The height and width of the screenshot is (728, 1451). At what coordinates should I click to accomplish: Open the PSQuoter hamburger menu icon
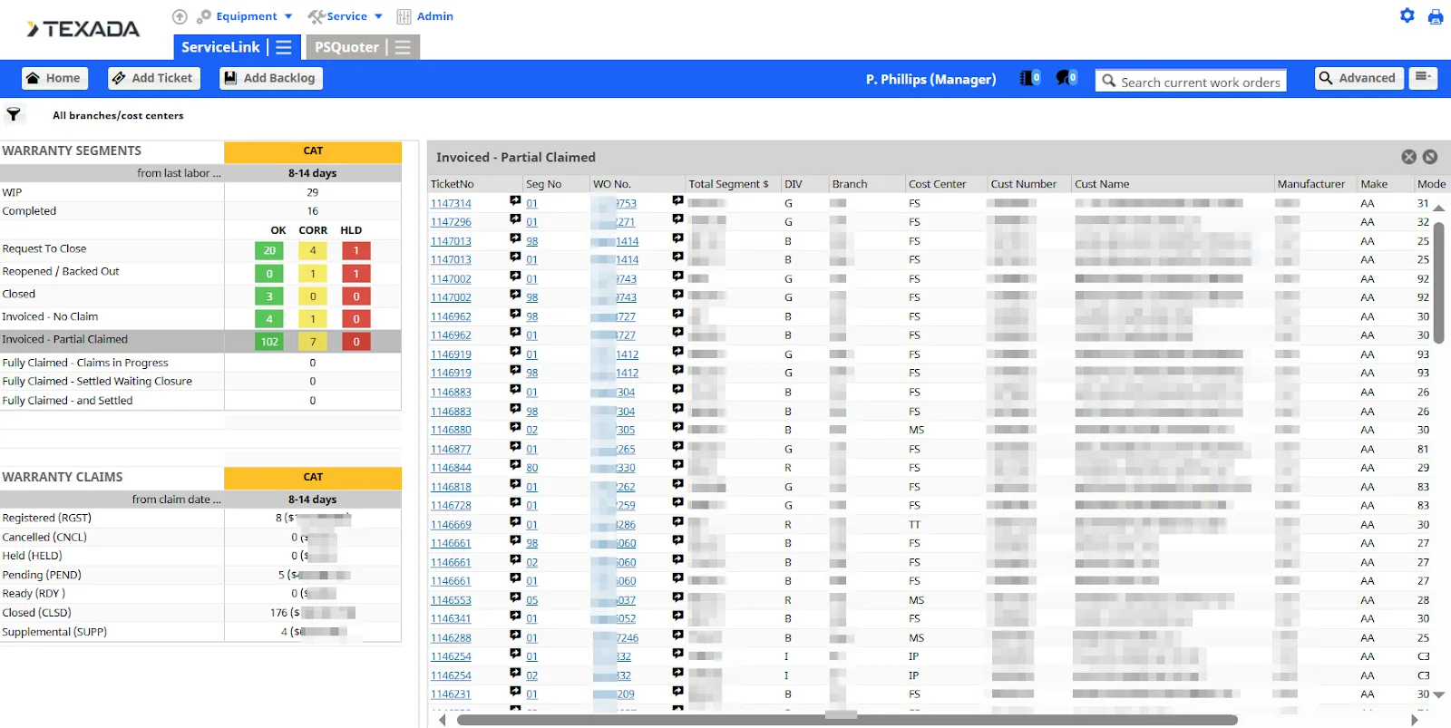point(403,47)
